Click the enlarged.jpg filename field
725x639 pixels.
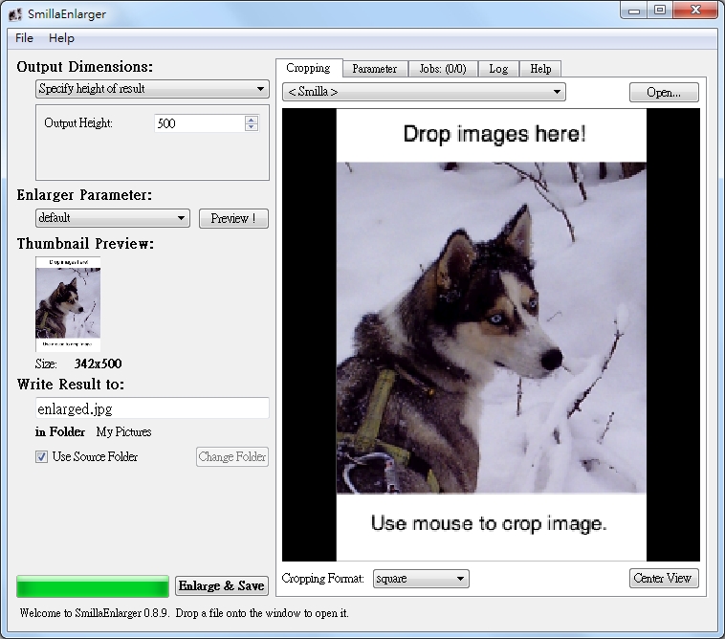click(x=152, y=408)
